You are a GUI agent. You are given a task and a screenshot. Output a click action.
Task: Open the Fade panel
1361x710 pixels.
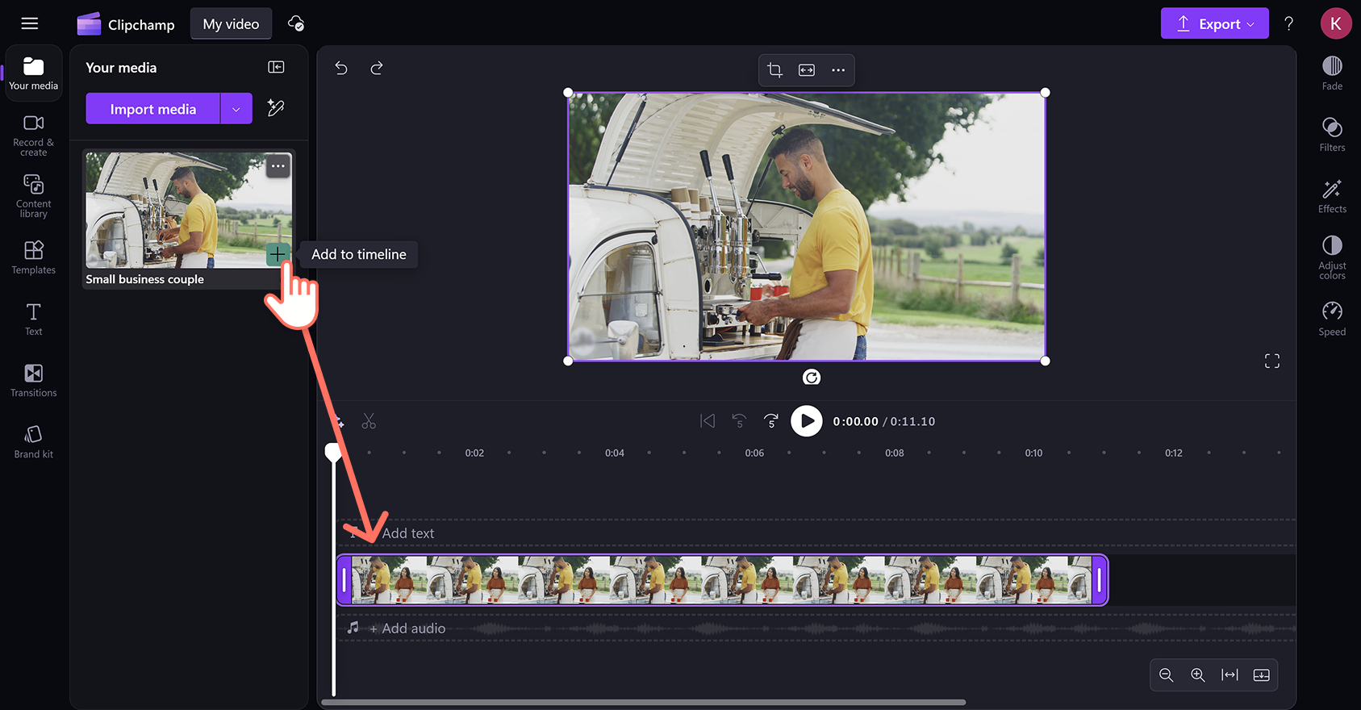coord(1332,73)
